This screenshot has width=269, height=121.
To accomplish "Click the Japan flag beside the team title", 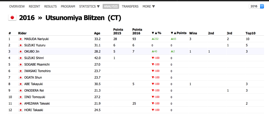I will 12,18.
